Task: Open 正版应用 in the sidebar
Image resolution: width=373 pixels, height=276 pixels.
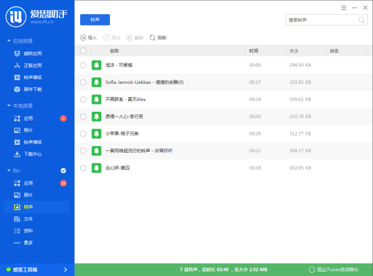Action: point(32,65)
